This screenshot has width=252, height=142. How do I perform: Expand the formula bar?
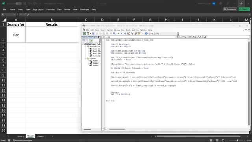pos(249,15)
